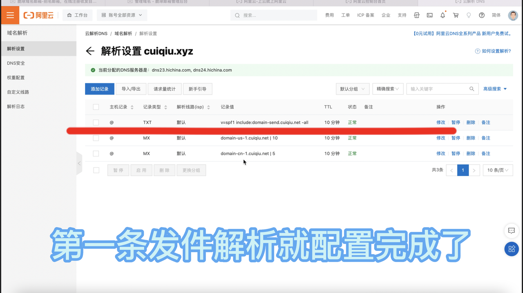Open the 阿里云DNS free trial promo link
Viewport: 523px width, 293px height.
pos(463,34)
